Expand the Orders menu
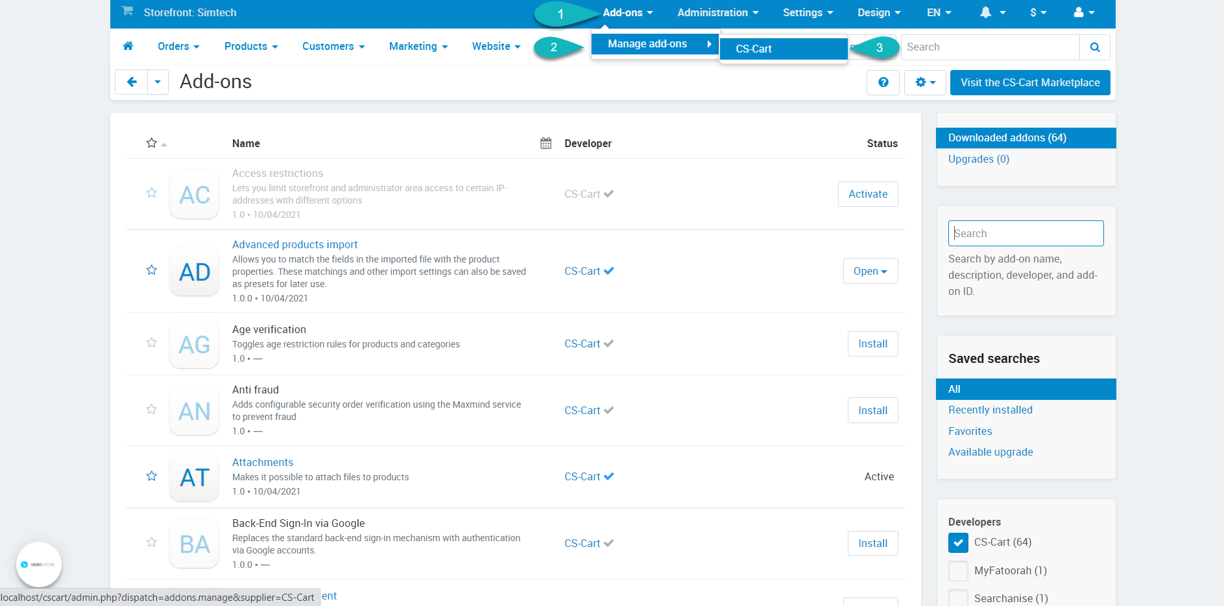The height and width of the screenshot is (606, 1224). pos(178,46)
